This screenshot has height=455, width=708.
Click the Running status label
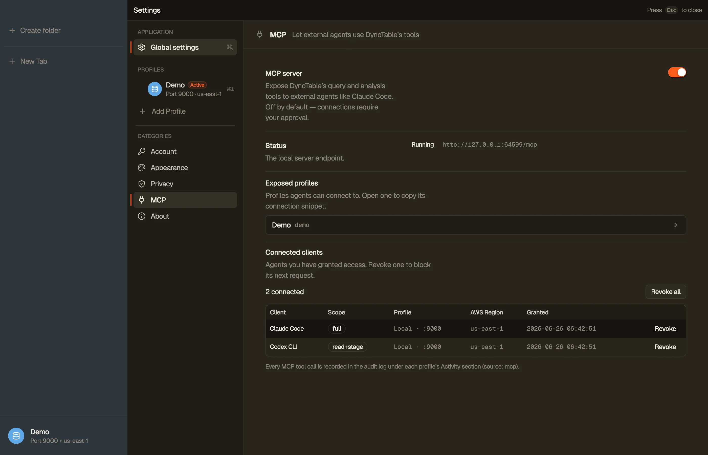pos(423,145)
